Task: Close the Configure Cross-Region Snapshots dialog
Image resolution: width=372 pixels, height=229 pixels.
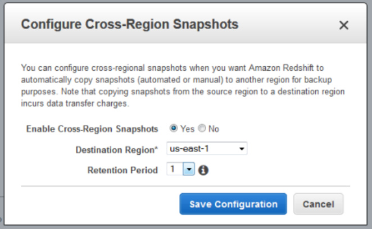Action: point(344,25)
